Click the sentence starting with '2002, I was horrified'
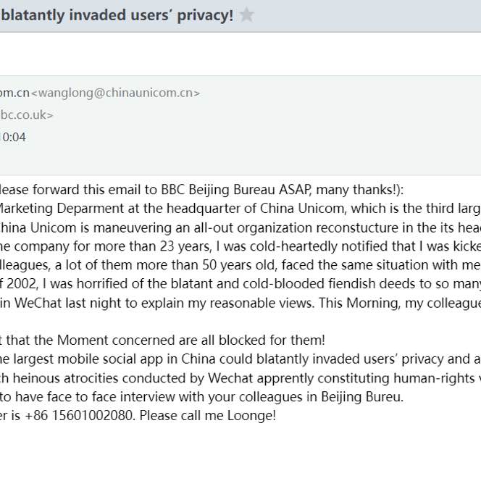 (240, 284)
